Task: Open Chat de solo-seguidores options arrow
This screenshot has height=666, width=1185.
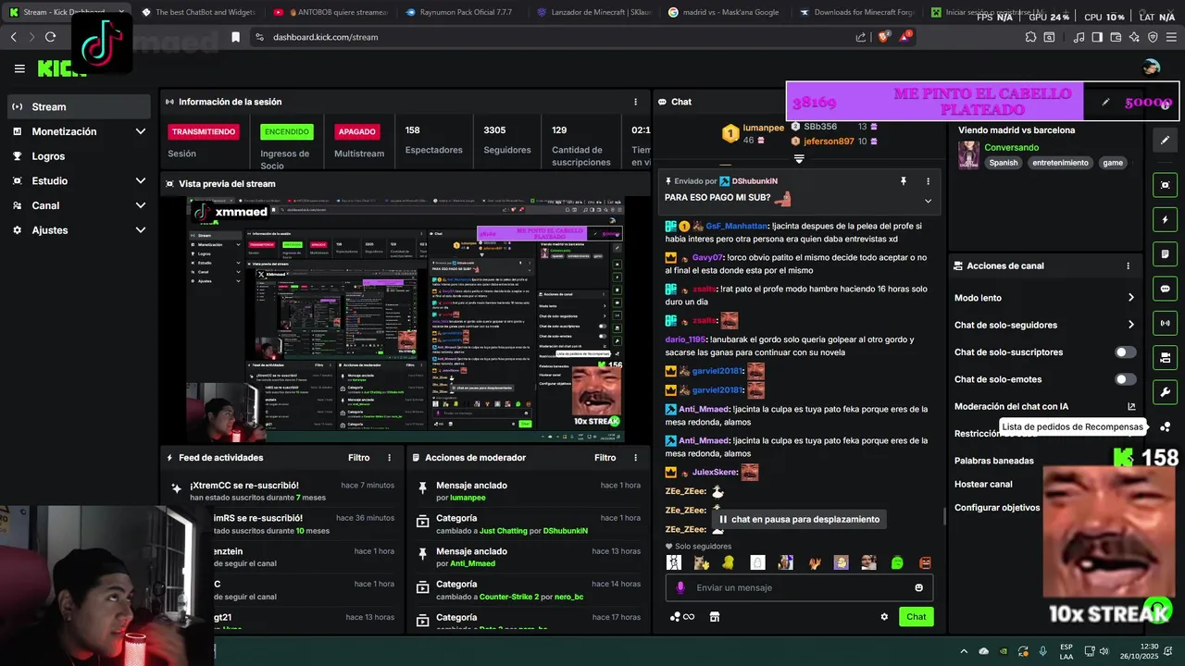Action: point(1130,325)
